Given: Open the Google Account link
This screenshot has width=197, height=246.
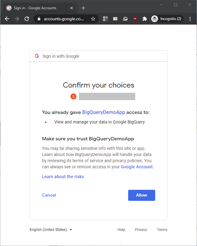Looking at the screenshot, I should pos(136,167).
